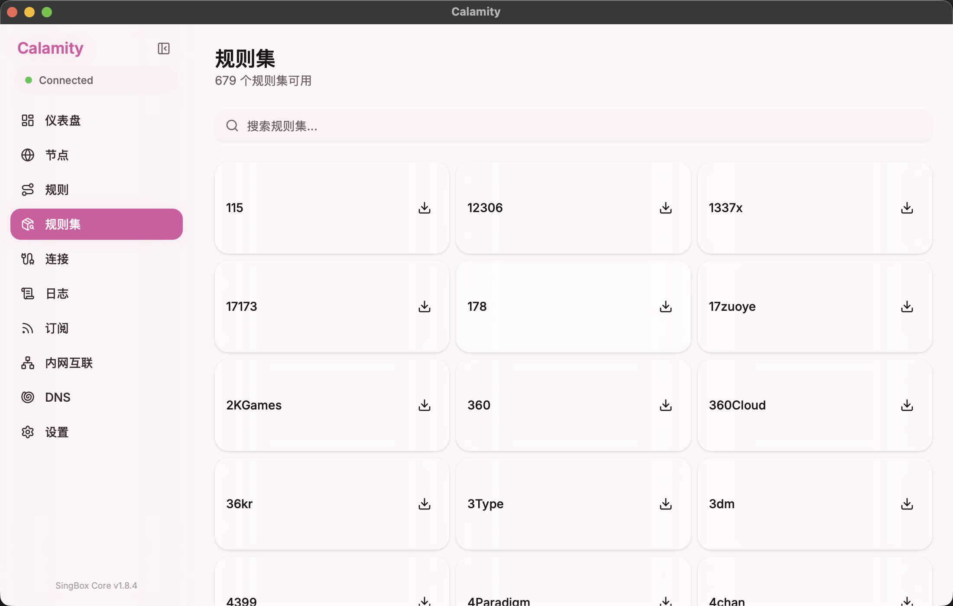Go to the 节点 nodes page
This screenshot has height=606, width=953.
(x=57, y=155)
